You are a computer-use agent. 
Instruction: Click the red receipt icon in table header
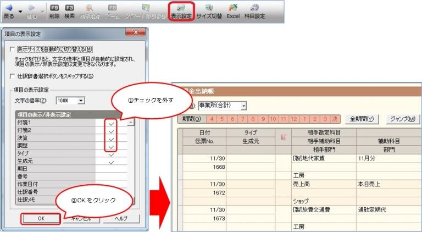click(x=284, y=137)
